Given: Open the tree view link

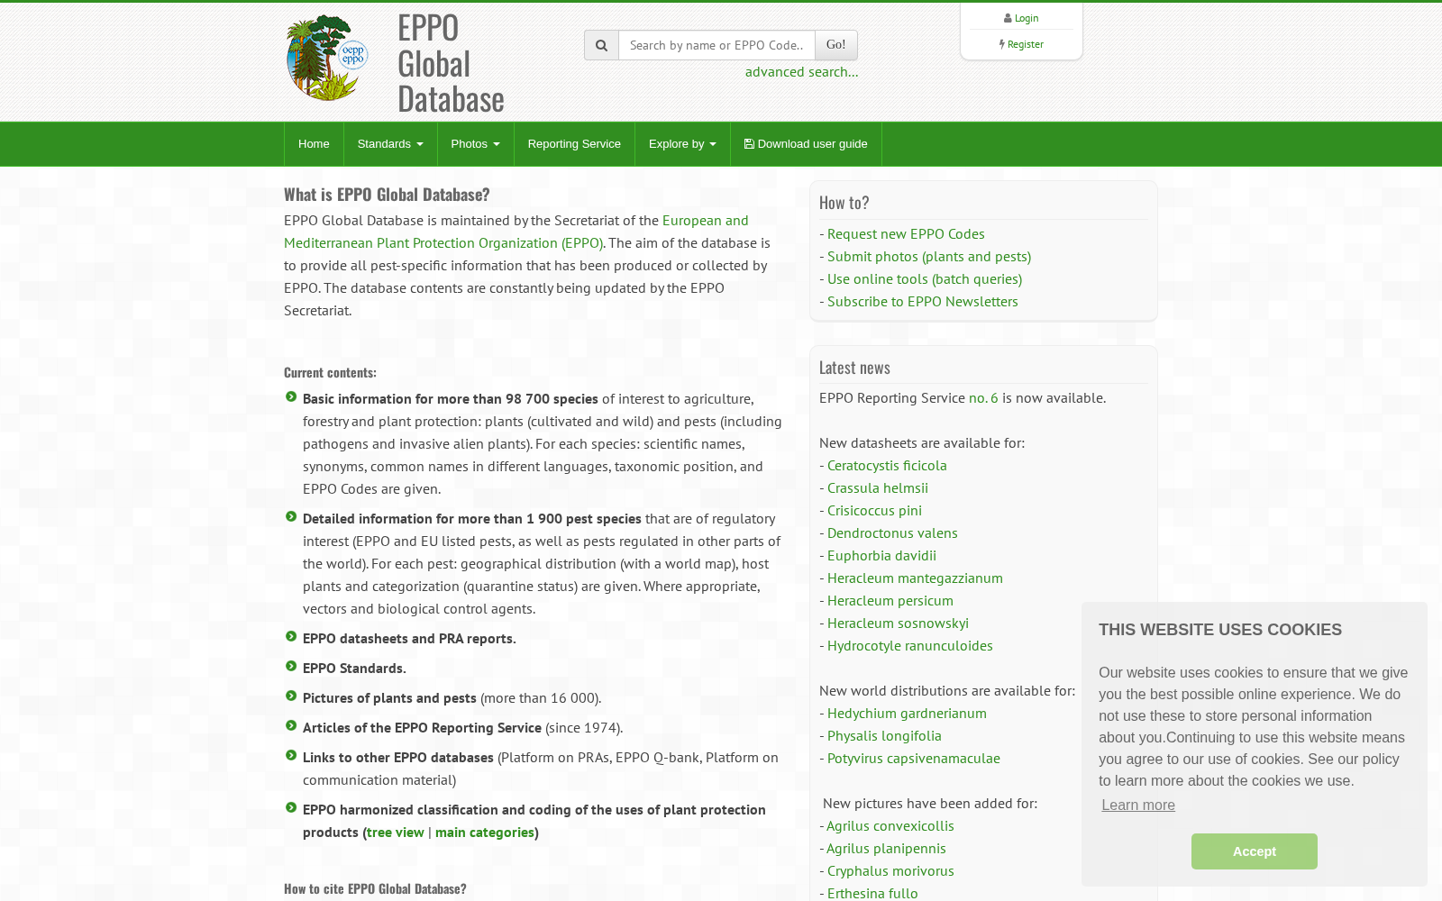Looking at the screenshot, I should [x=396, y=832].
